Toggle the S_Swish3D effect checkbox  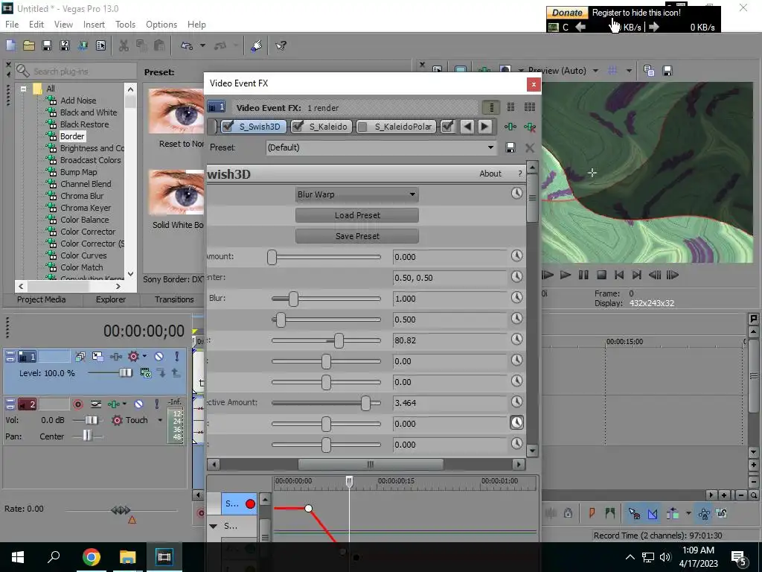click(x=228, y=127)
